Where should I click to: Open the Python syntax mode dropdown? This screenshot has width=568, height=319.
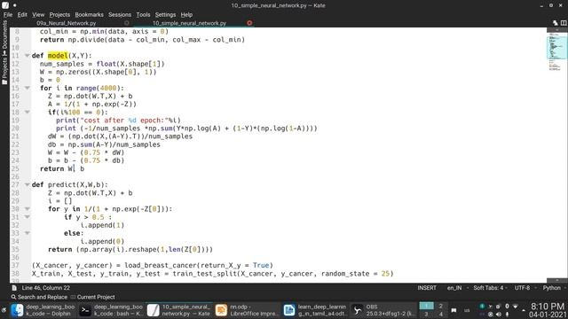pyautogui.click(x=554, y=288)
